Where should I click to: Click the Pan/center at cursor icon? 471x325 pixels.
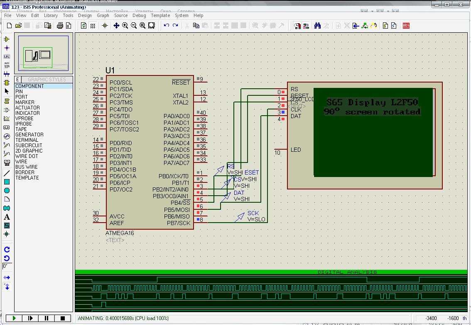pyautogui.click(x=116, y=26)
